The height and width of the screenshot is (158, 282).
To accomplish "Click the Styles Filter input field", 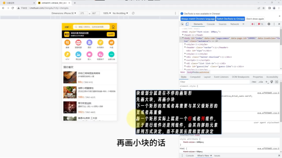I will [x=215, y=82].
